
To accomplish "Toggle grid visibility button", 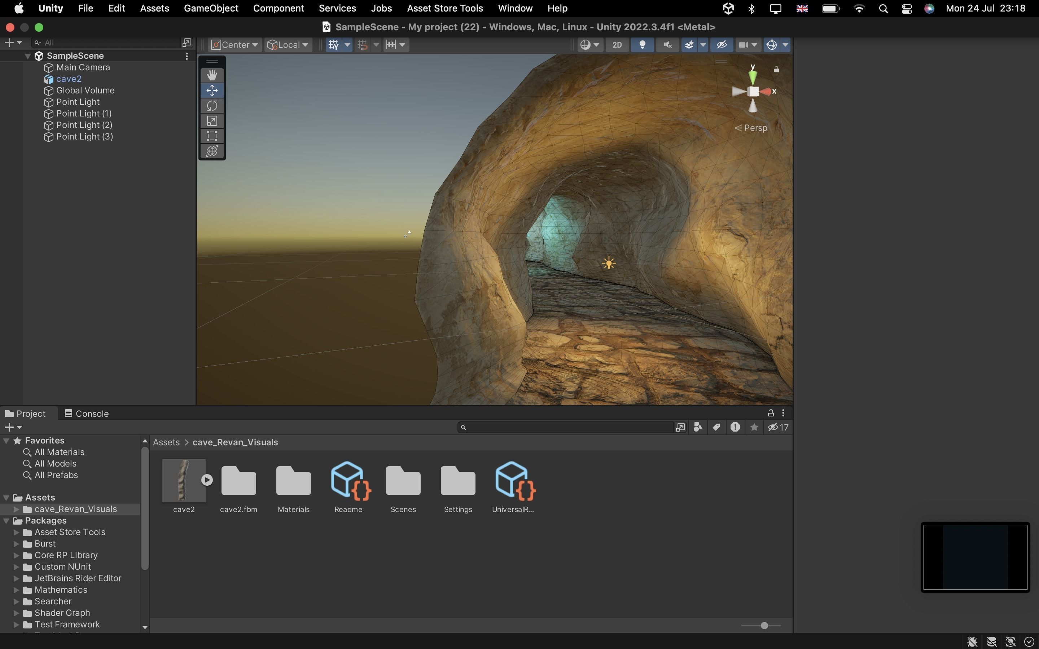I will 334,45.
